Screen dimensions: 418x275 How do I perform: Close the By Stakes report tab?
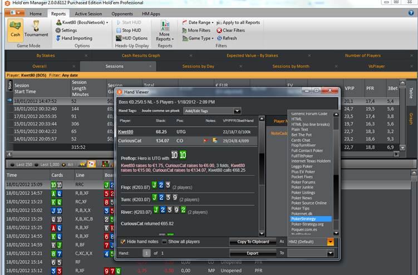coord(86,56)
